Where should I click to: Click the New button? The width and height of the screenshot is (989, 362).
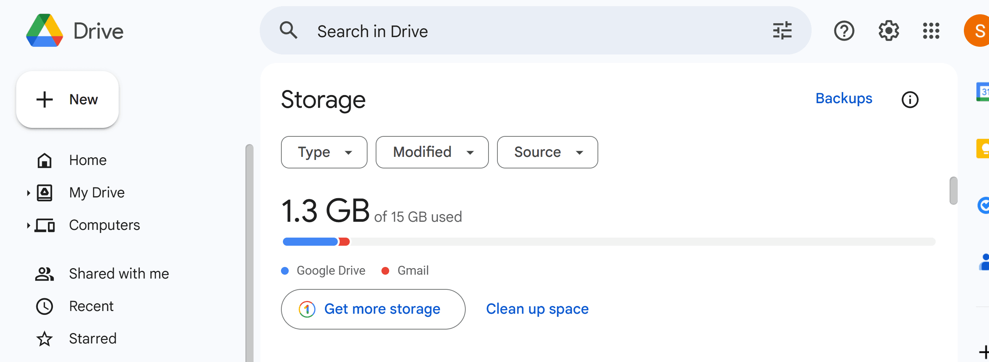pyautogui.click(x=67, y=99)
